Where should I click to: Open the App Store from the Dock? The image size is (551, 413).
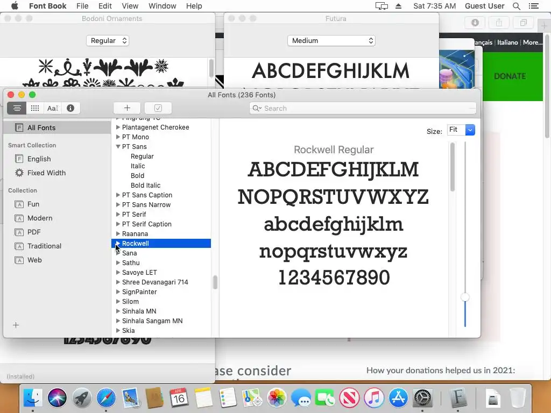[398, 397]
